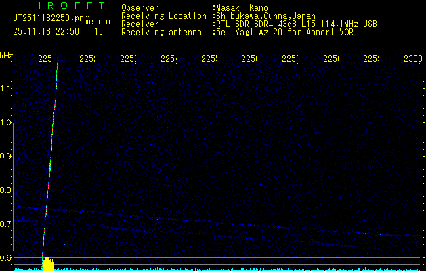Click the 0.6 frequency axis label
Screen dimensions: 426x271
click(x=7, y=258)
